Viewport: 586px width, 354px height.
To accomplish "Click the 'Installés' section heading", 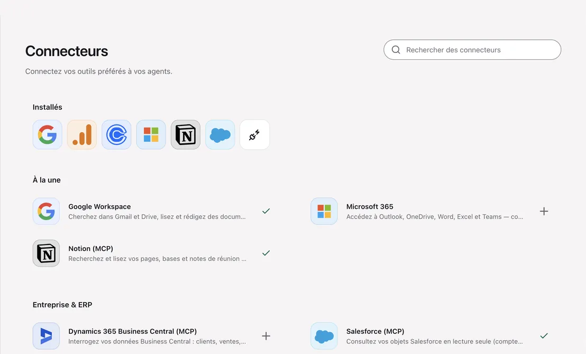I will pos(48,107).
